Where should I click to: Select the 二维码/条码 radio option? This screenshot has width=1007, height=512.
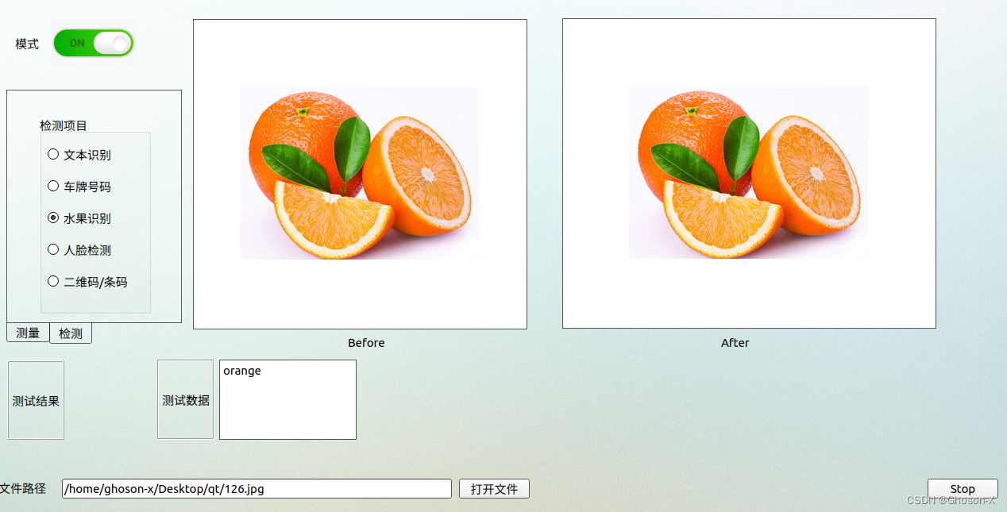[x=87, y=282]
